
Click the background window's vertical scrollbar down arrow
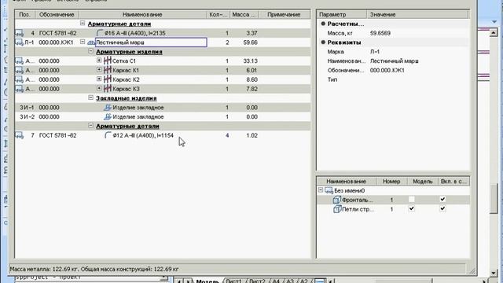[x=494, y=273]
